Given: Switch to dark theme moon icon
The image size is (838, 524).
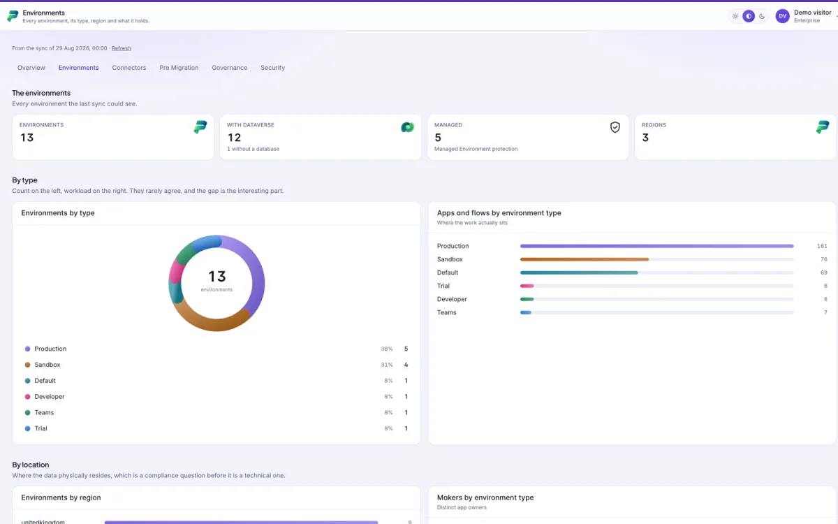Looking at the screenshot, I should [762, 16].
